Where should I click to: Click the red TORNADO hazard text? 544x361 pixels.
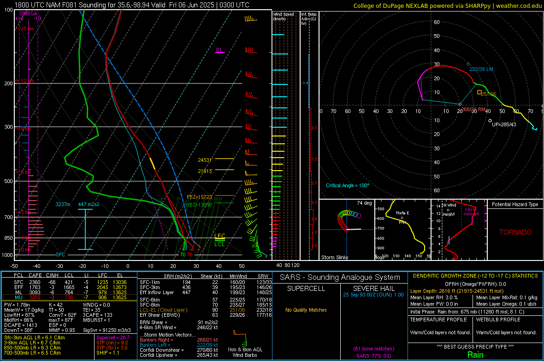point(515,232)
